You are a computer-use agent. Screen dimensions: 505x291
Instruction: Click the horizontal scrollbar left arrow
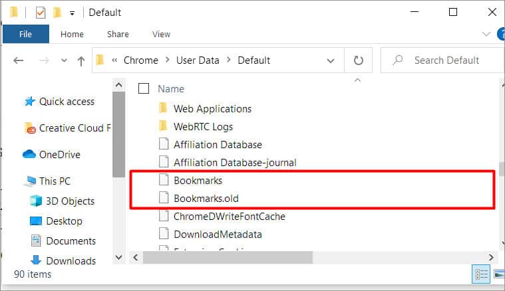[136, 257]
